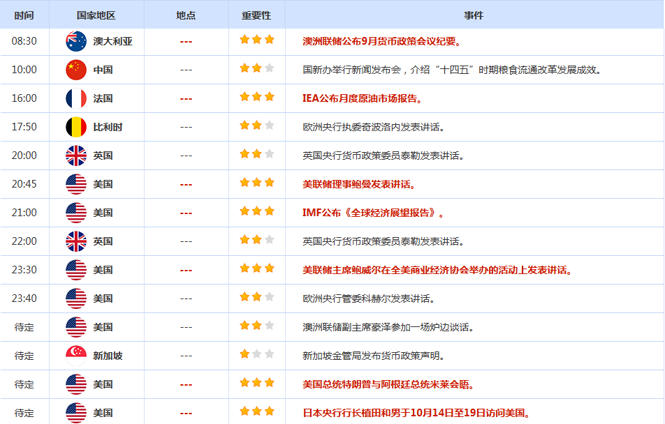Viewport: 665px width, 424px height.
Task: Click the US flag in the 20:45 row
Action: pyautogui.click(x=76, y=184)
